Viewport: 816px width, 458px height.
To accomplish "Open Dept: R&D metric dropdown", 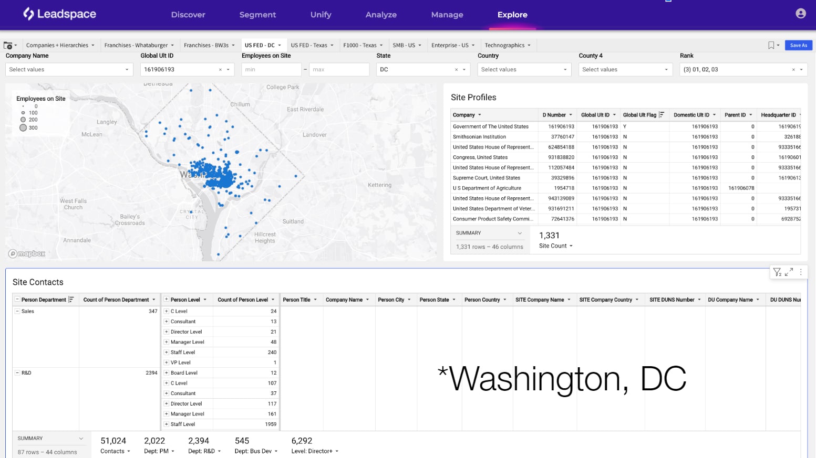I will pos(219,451).
